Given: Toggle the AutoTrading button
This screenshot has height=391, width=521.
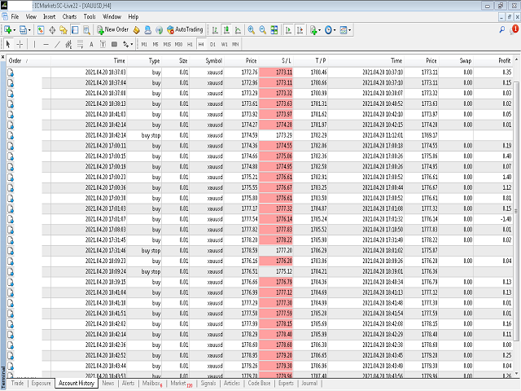Looking at the screenshot, I should coord(183,29).
